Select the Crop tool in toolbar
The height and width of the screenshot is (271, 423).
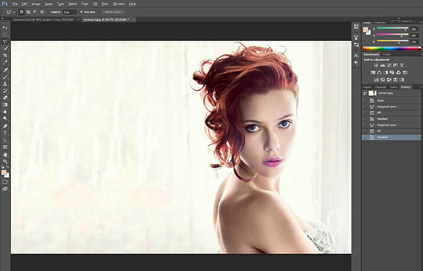click(5, 55)
